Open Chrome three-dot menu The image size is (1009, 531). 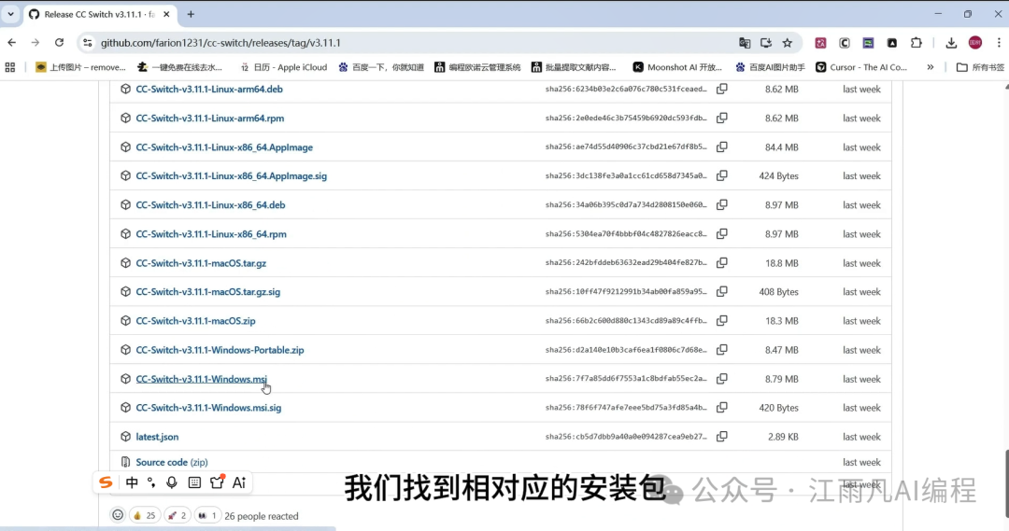999,43
